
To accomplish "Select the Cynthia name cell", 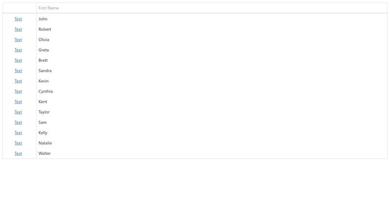I will point(212,91).
